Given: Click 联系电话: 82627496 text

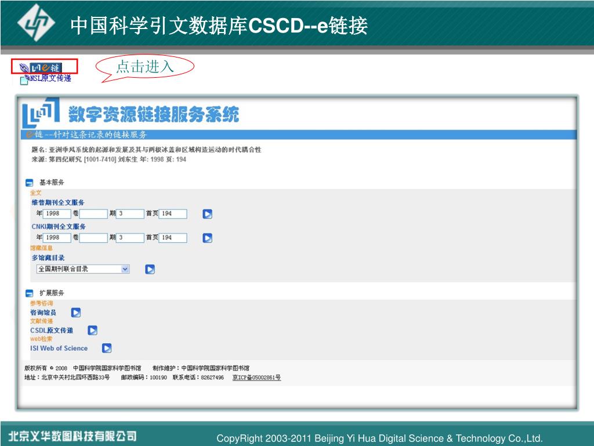Looking at the screenshot, I should [198, 377].
